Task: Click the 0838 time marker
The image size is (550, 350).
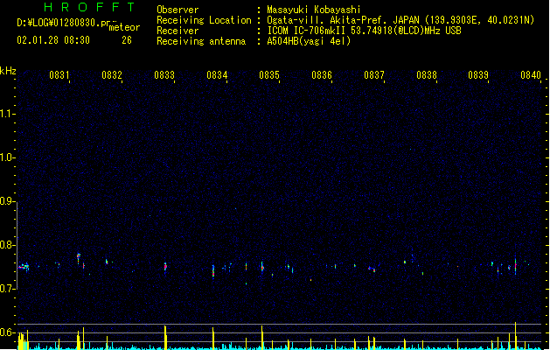Action: pos(427,74)
